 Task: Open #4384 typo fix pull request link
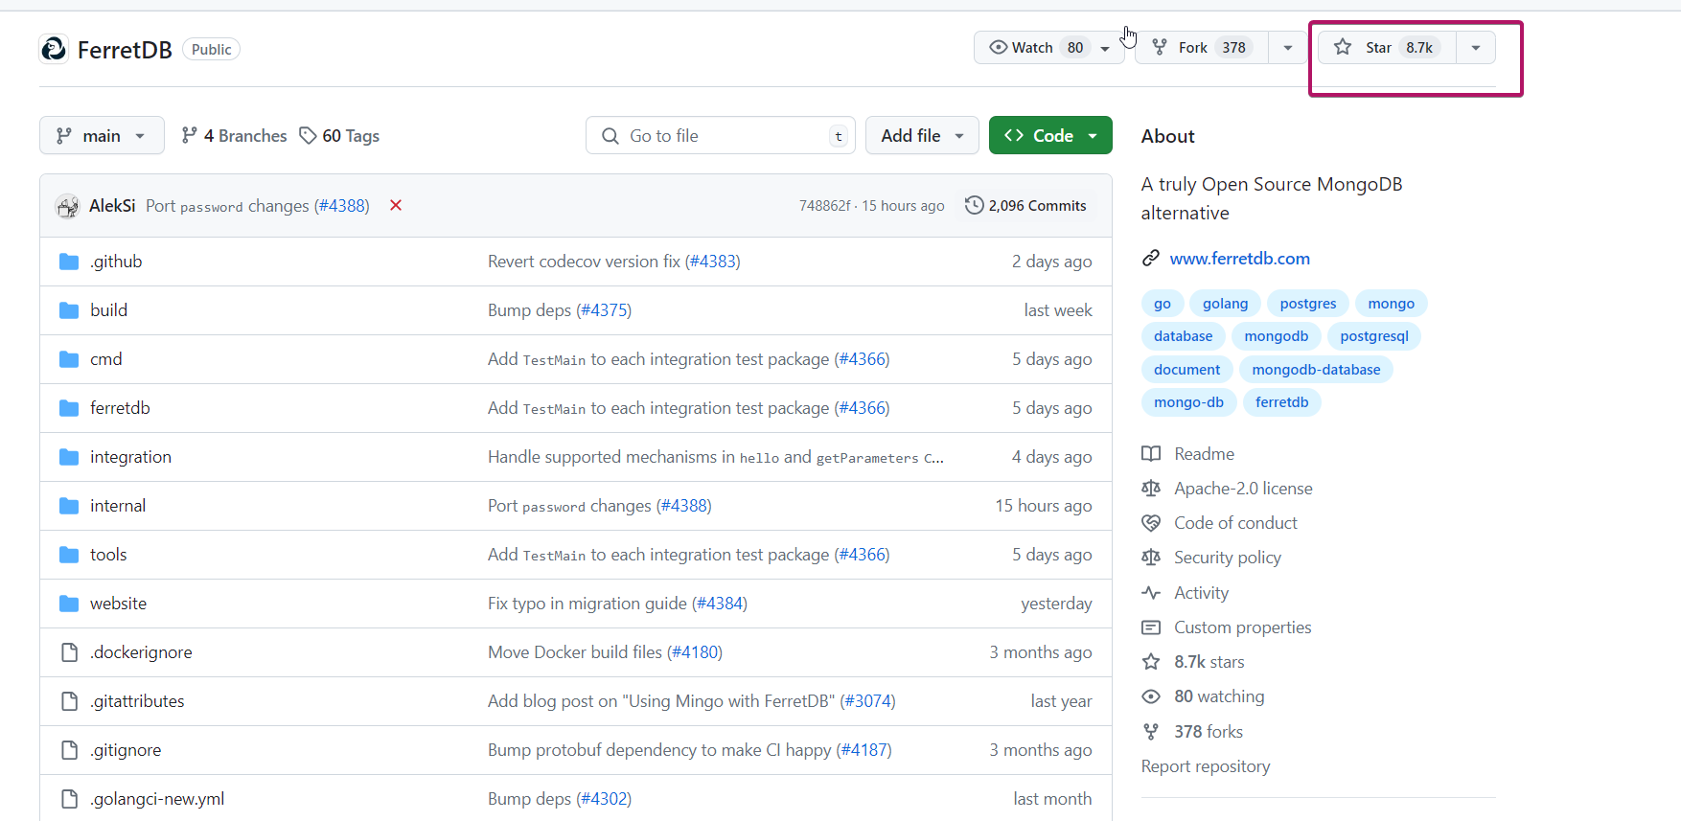tap(720, 604)
